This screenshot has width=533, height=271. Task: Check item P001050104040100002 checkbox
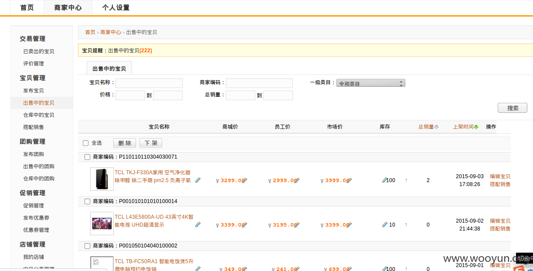(x=87, y=246)
